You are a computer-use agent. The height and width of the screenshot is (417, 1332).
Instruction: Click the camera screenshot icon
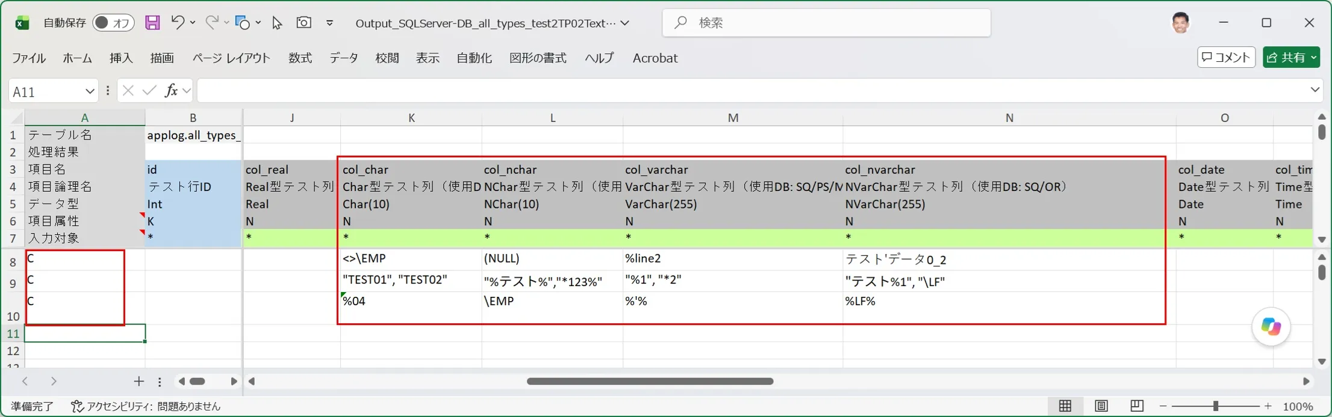click(304, 22)
